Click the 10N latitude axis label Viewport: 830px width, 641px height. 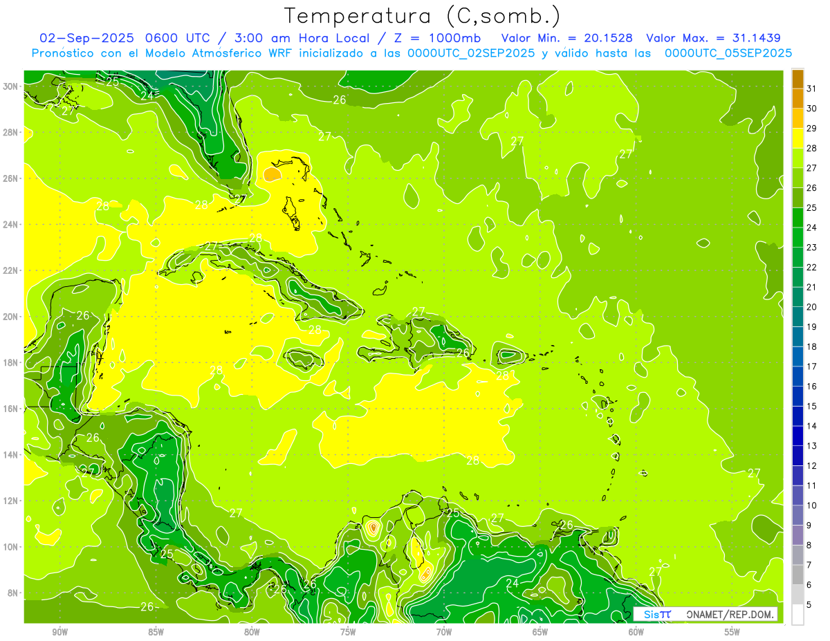click(x=10, y=546)
